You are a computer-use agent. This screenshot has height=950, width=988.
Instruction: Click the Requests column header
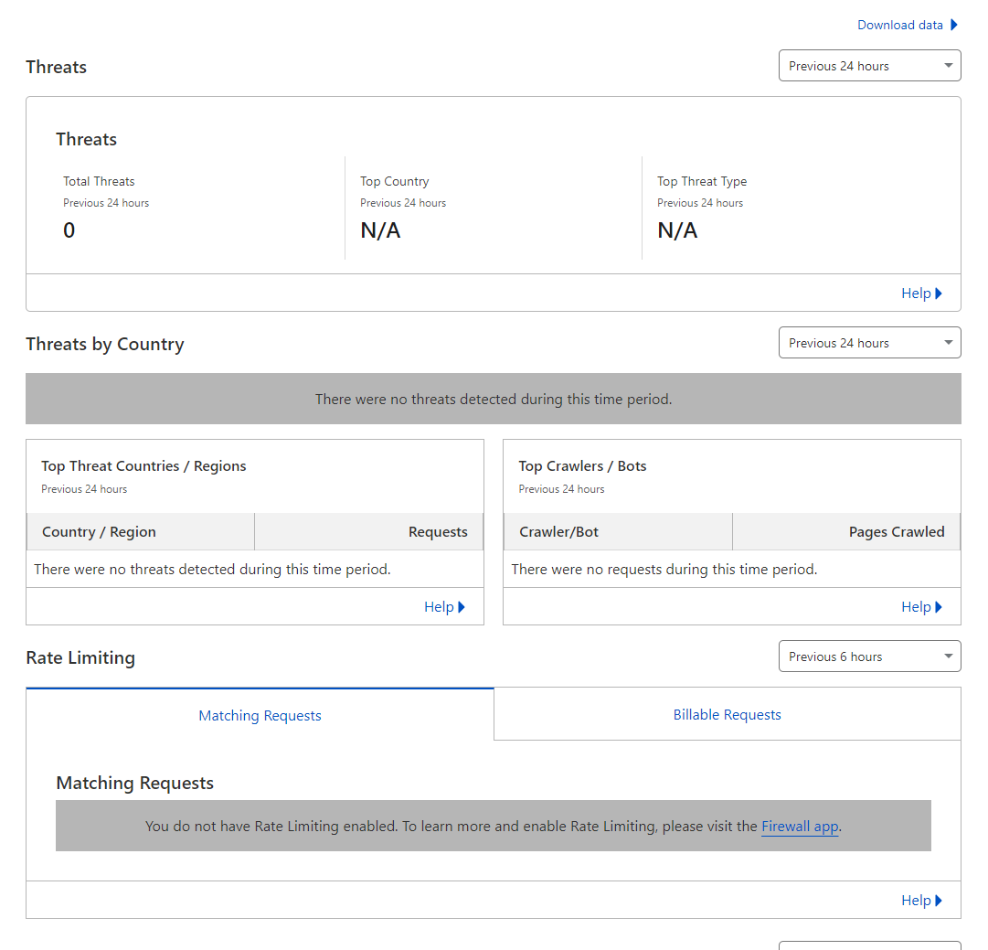point(369,532)
